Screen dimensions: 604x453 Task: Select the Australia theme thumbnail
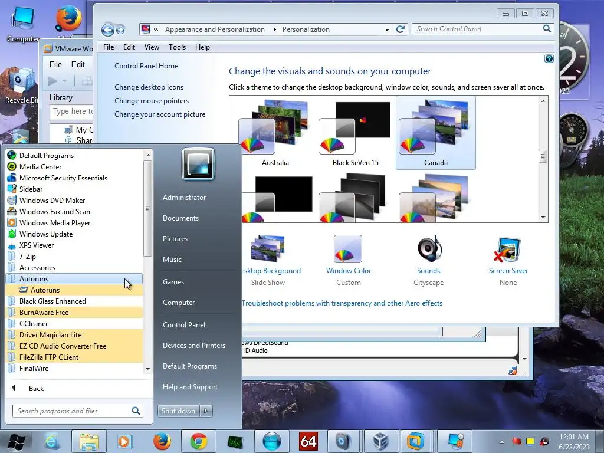click(x=275, y=133)
